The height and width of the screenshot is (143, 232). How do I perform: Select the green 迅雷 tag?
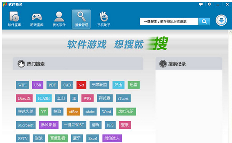134,85
